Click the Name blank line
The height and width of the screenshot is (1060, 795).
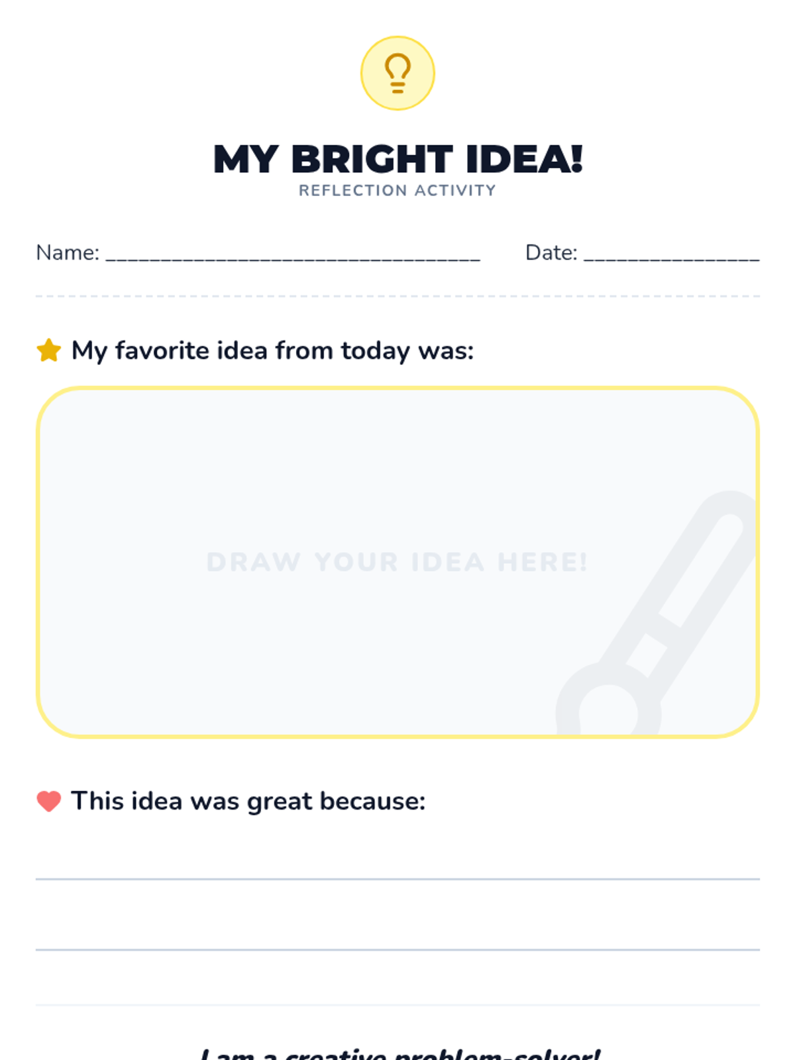pyautogui.click(x=293, y=258)
